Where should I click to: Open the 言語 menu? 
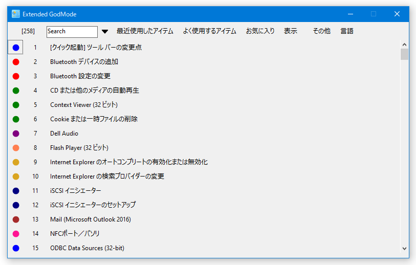(x=347, y=31)
